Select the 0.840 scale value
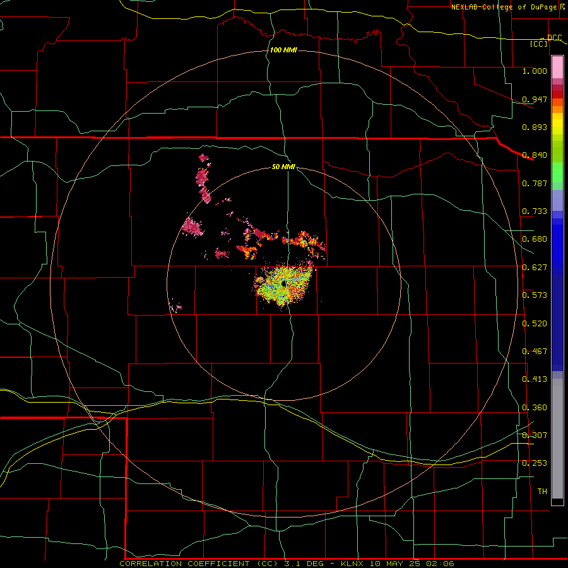Image resolution: width=568 pixels, height=568 pixels. click(535, 155)
